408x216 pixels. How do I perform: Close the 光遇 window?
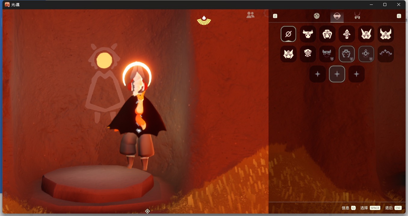(399, 4)
